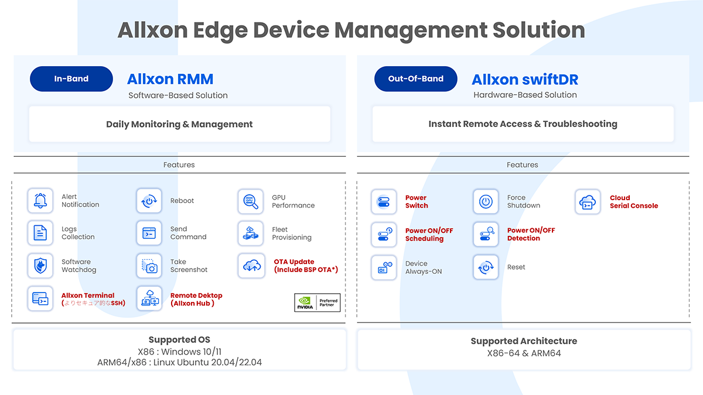This screenshot has height=395, width=703.
Task: Click the OTA Update cloud icon
Action: point(251,266)
